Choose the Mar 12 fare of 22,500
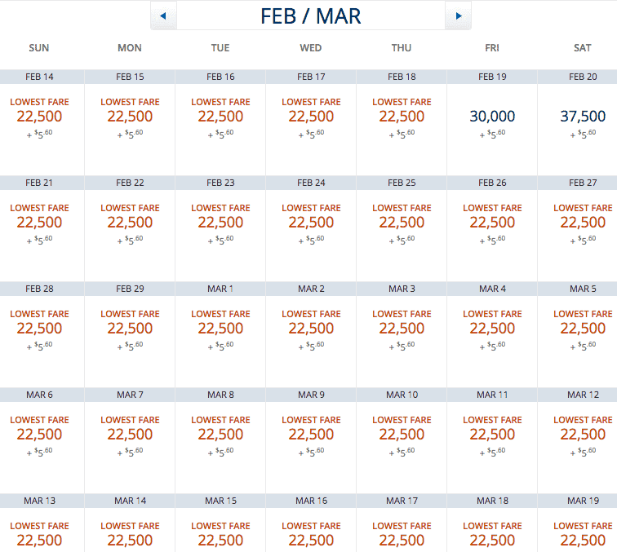Screen dimensions: 617x552 click(x=583, y=435)
